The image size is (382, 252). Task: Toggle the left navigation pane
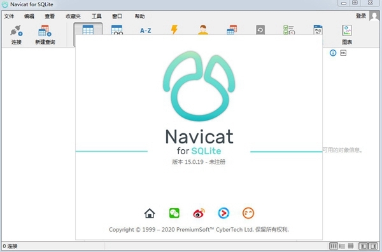pos(364,246)
